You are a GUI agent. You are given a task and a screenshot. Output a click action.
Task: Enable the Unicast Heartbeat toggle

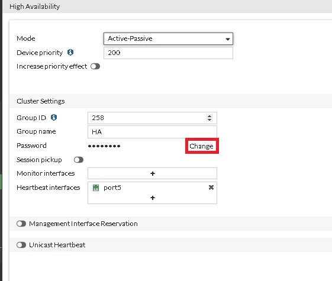pos(21,245)
